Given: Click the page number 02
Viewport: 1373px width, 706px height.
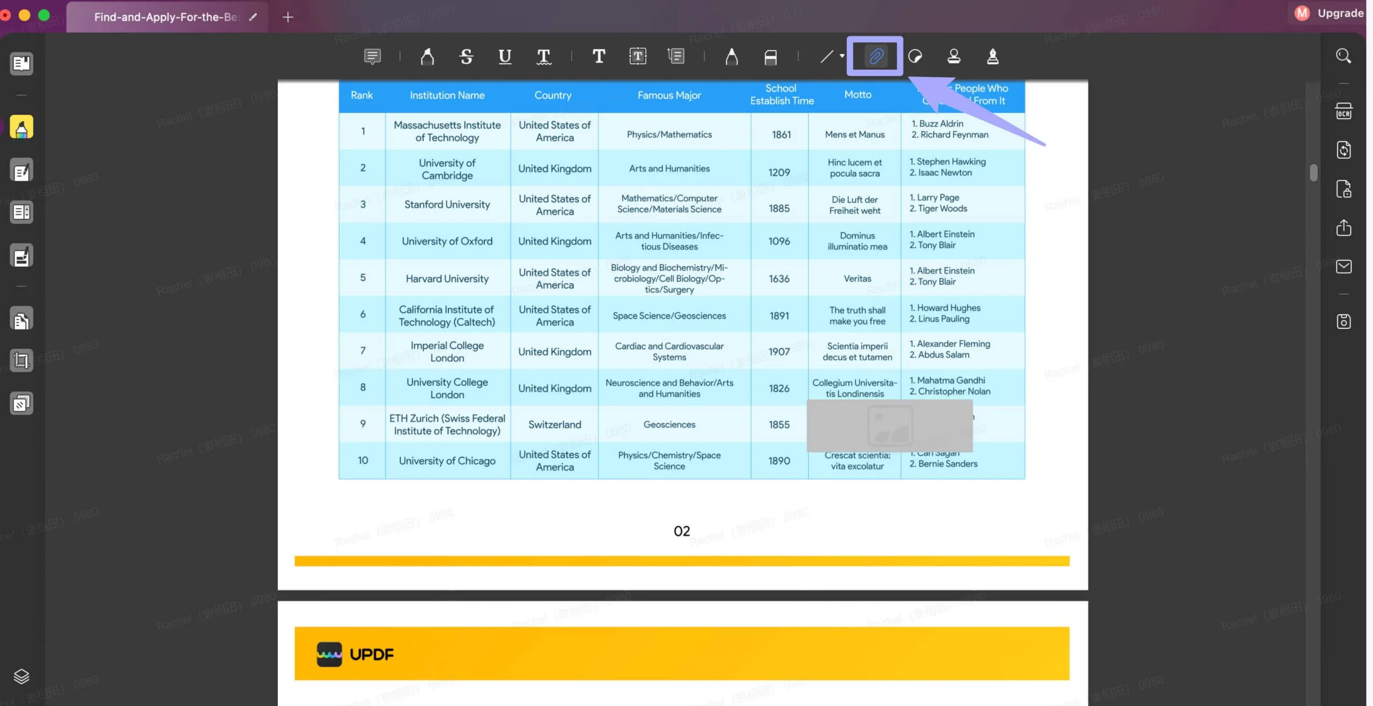Looking at the screenshot, I should 682,531.
